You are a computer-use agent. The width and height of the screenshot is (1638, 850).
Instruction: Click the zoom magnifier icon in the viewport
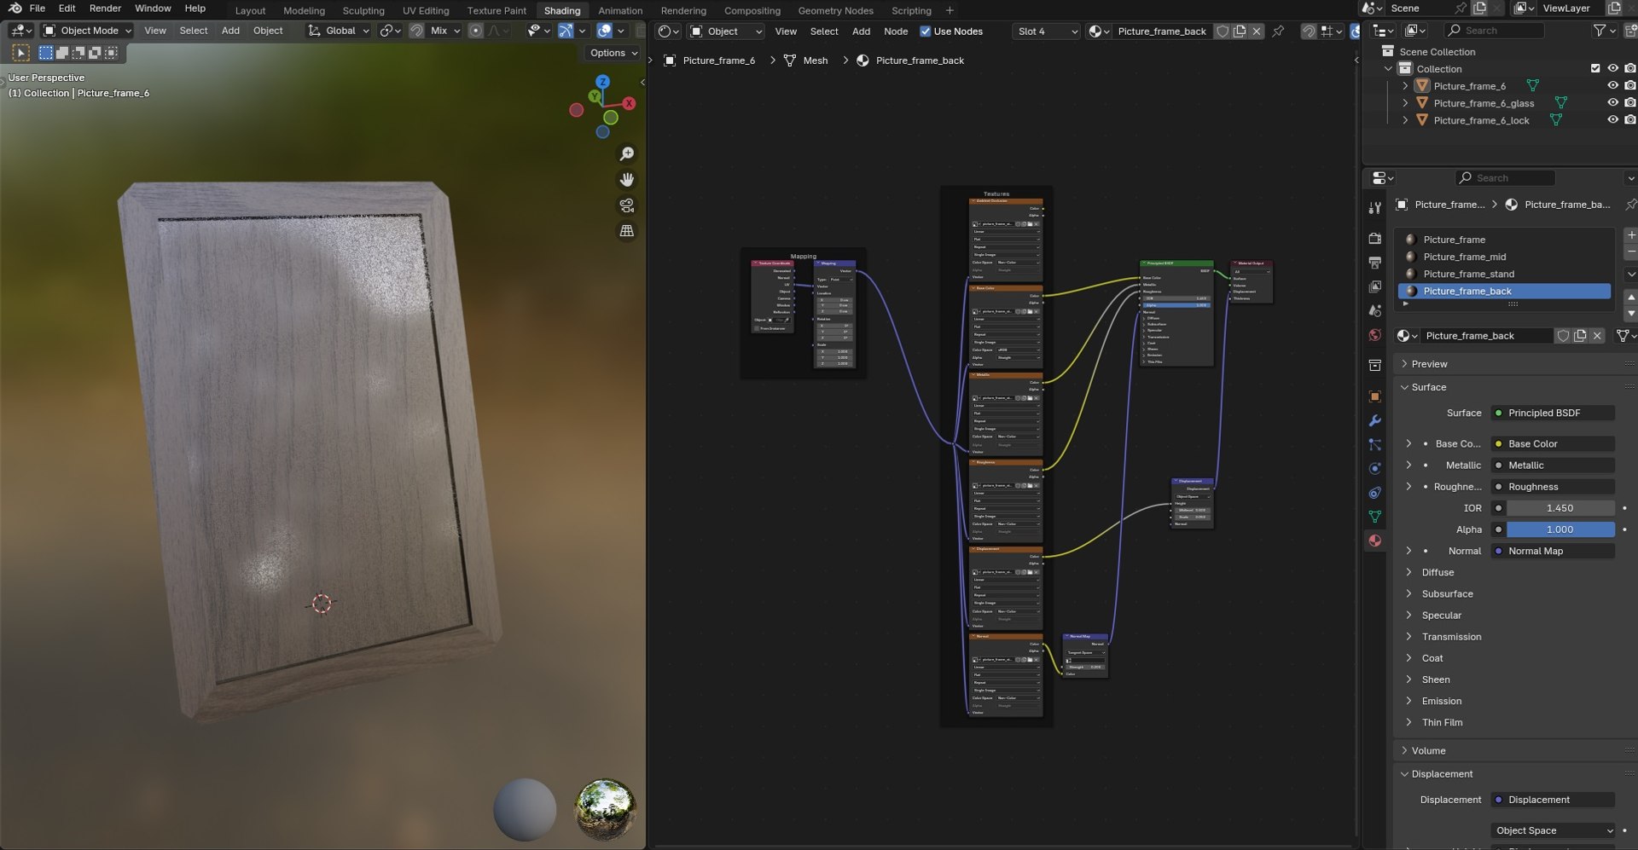click(x=627, y=154)
